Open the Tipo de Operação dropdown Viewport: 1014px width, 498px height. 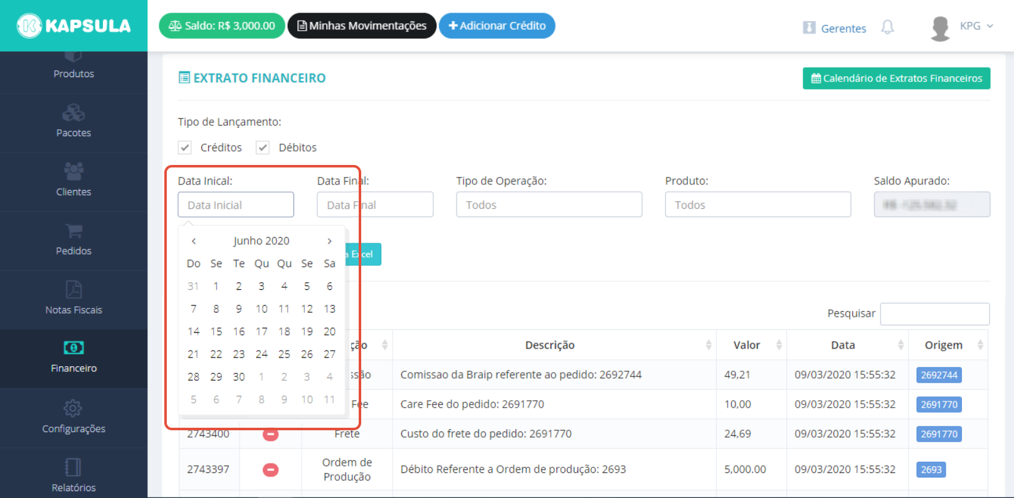[549, 204]
